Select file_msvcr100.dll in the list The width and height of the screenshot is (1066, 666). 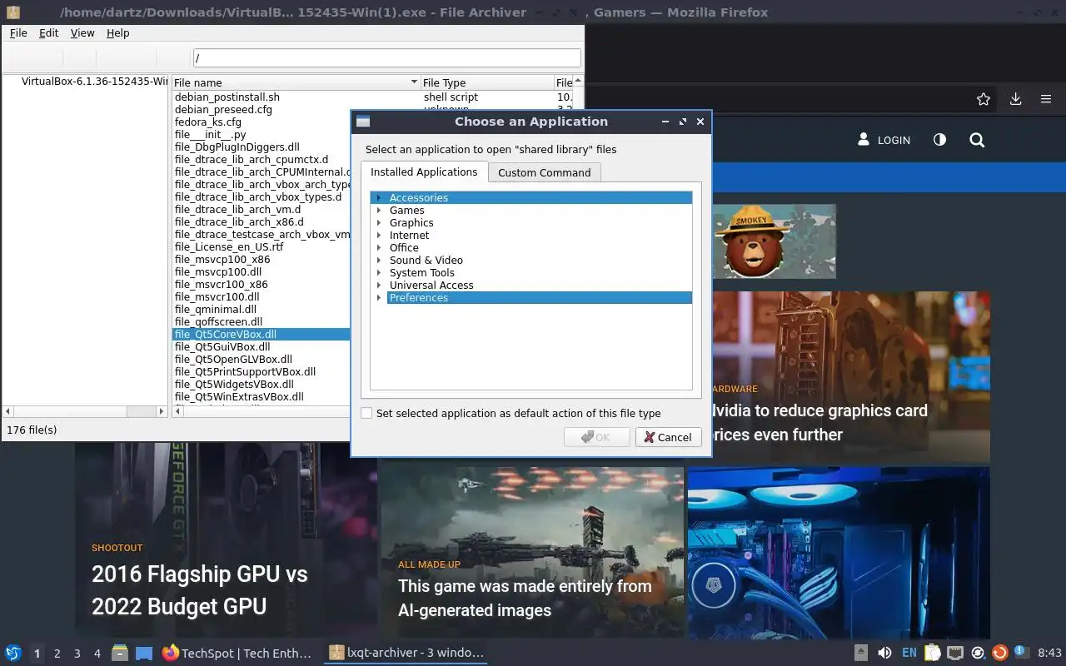(217, 296)
